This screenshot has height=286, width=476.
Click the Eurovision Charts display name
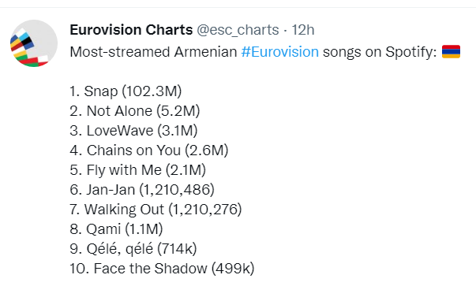coord(131,30)
